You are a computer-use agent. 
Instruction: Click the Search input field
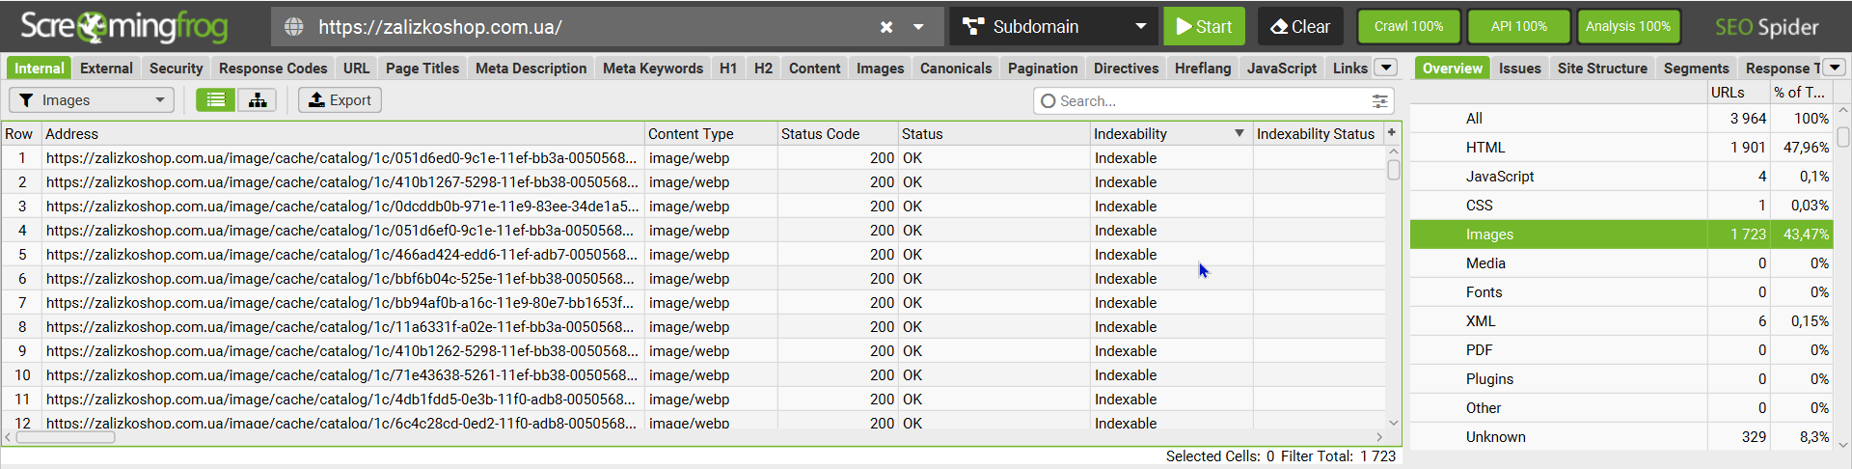tap(1206, 101)
